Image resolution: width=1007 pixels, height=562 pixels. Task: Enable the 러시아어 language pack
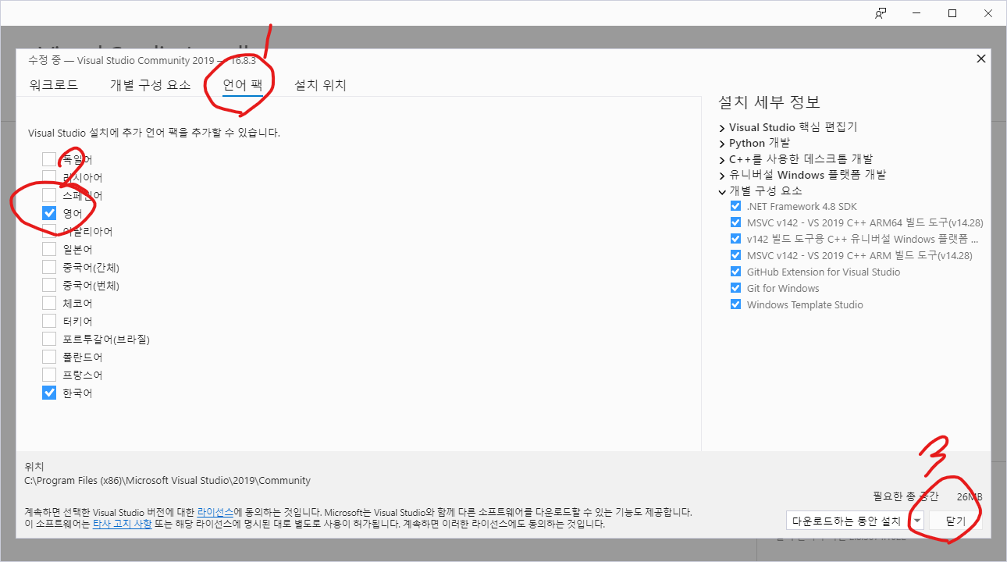(49, 177)
